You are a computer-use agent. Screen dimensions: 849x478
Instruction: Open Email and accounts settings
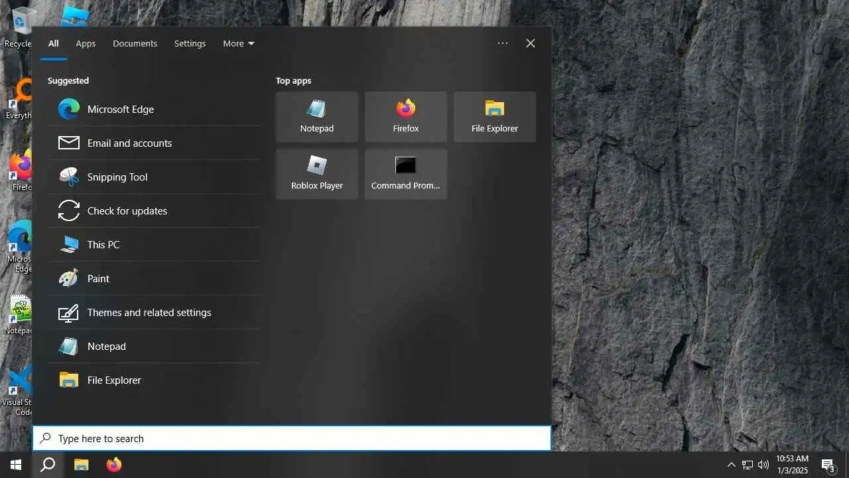click(x=154, y=143)
